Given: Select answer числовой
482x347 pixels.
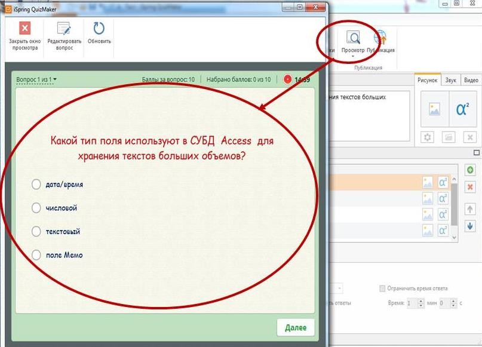Looking at the screenshot, I should [x=36, y=208].
